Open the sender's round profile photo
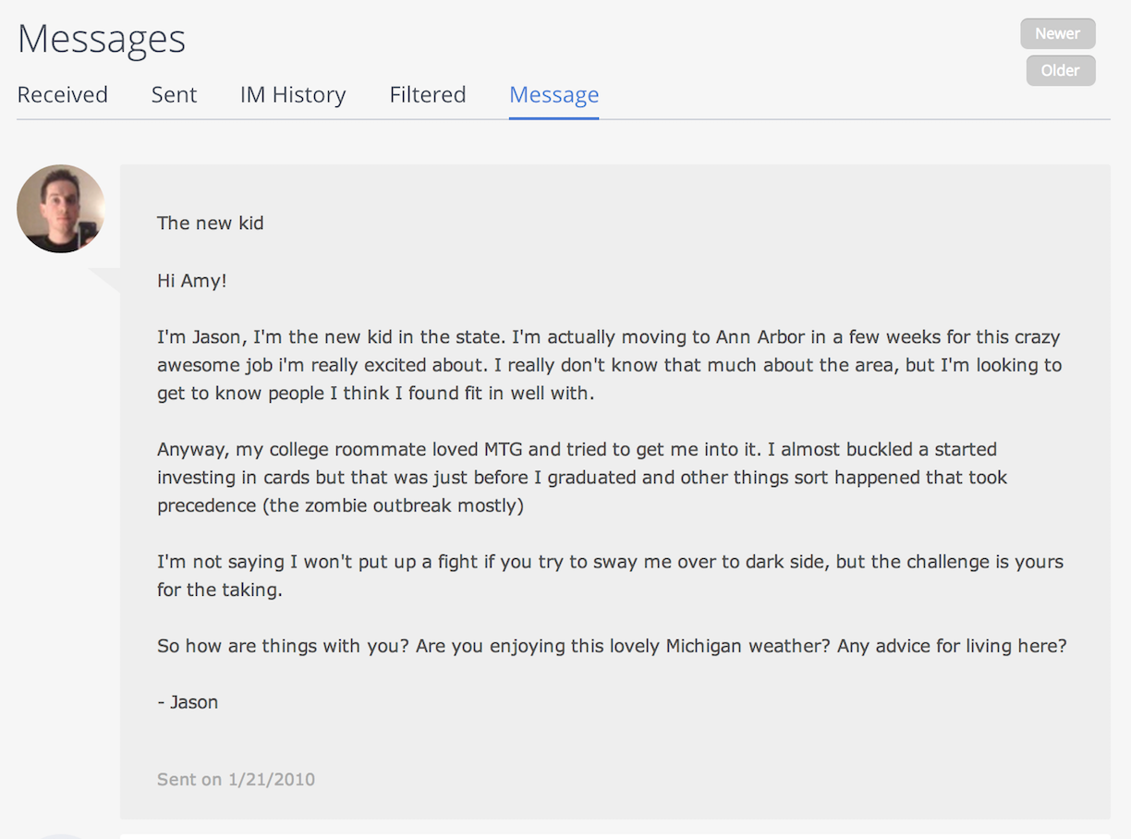1131x839 pixels. pyautogui.click(x=61, y=209)
